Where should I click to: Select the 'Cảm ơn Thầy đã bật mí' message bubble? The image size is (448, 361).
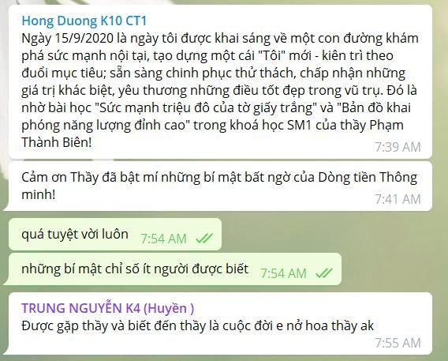coord(220,186)
